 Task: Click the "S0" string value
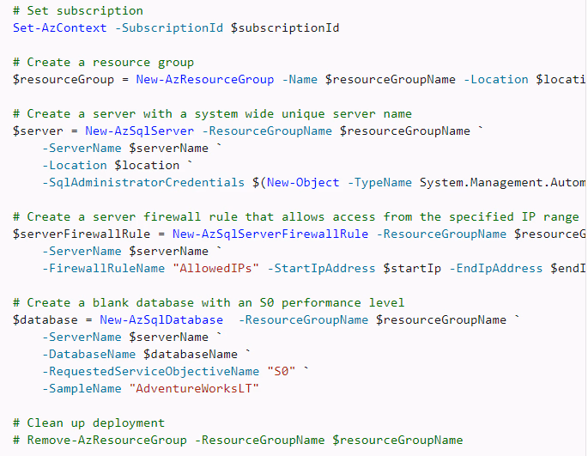point(282,371)
